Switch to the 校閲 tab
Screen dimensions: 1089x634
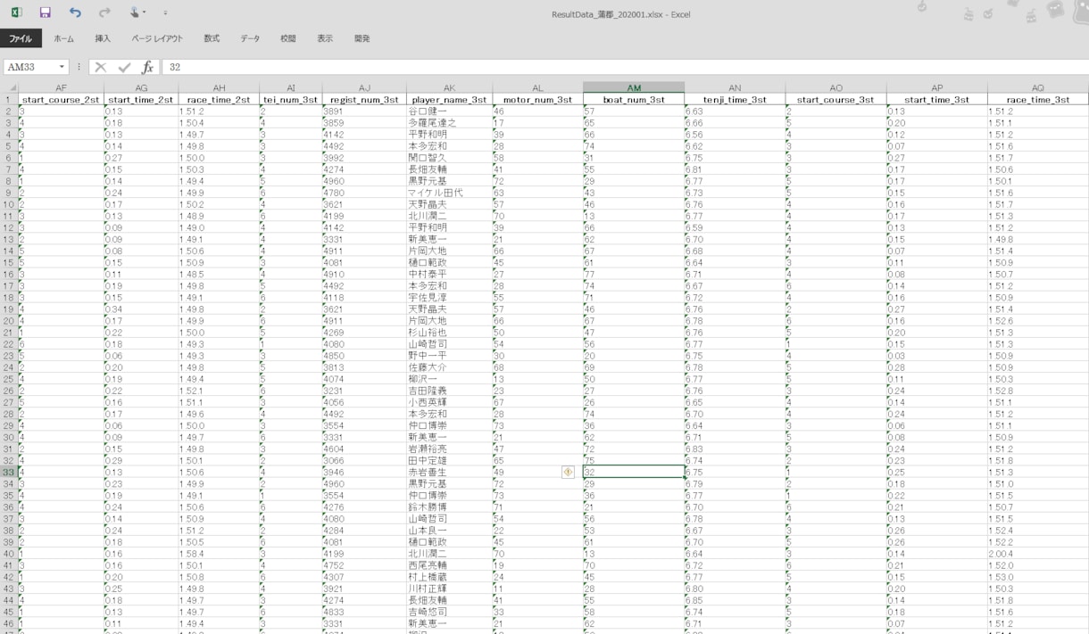tap(287, 39)
